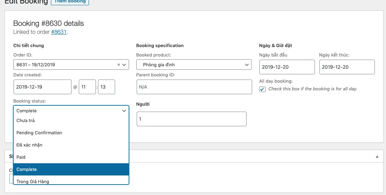386x195 pixels.
Task: Uncheck the All day booking checkbox
Action: [x=263, y=89]
